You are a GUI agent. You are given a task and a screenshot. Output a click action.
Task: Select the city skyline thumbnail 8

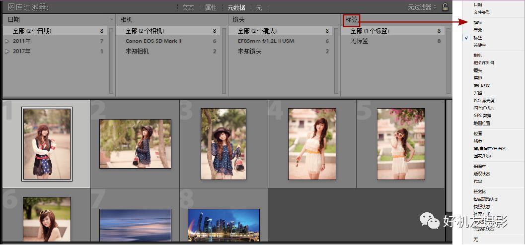coord(224,225)
